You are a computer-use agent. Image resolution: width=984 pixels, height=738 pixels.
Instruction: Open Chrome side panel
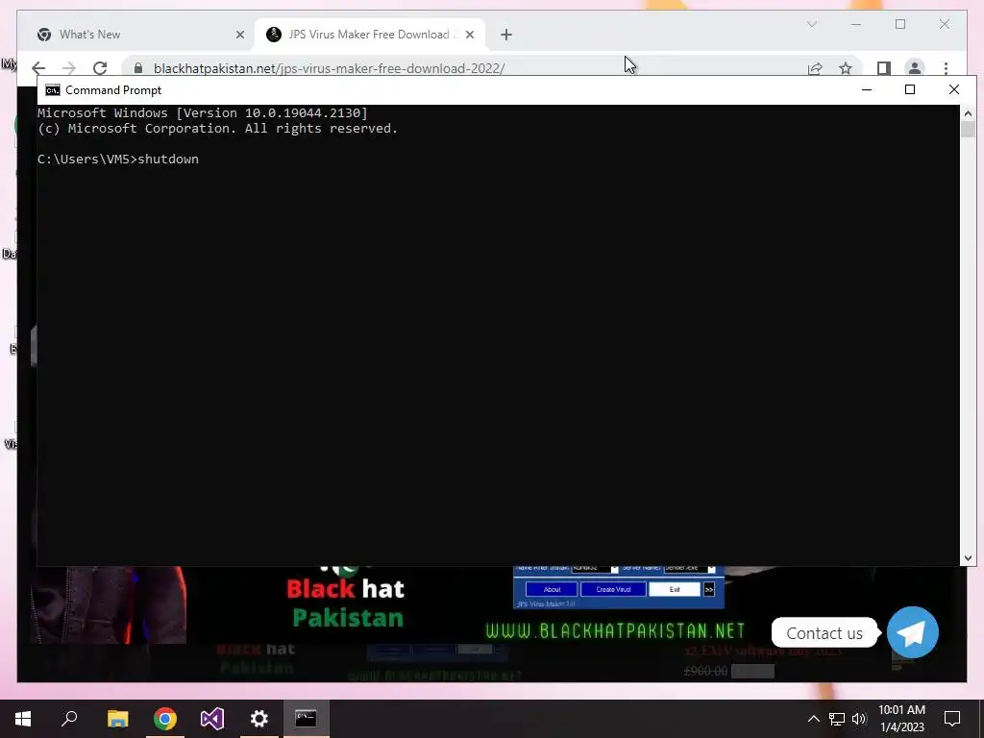point(884,68)
